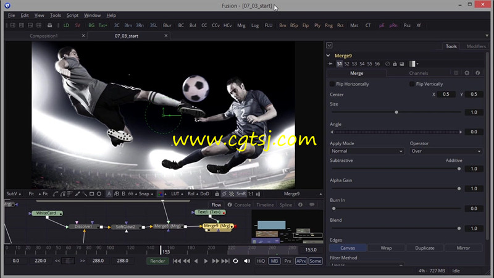
Task: Toggle the MB motion blur button
Action: pyautogui.click(x=274, y=261)
